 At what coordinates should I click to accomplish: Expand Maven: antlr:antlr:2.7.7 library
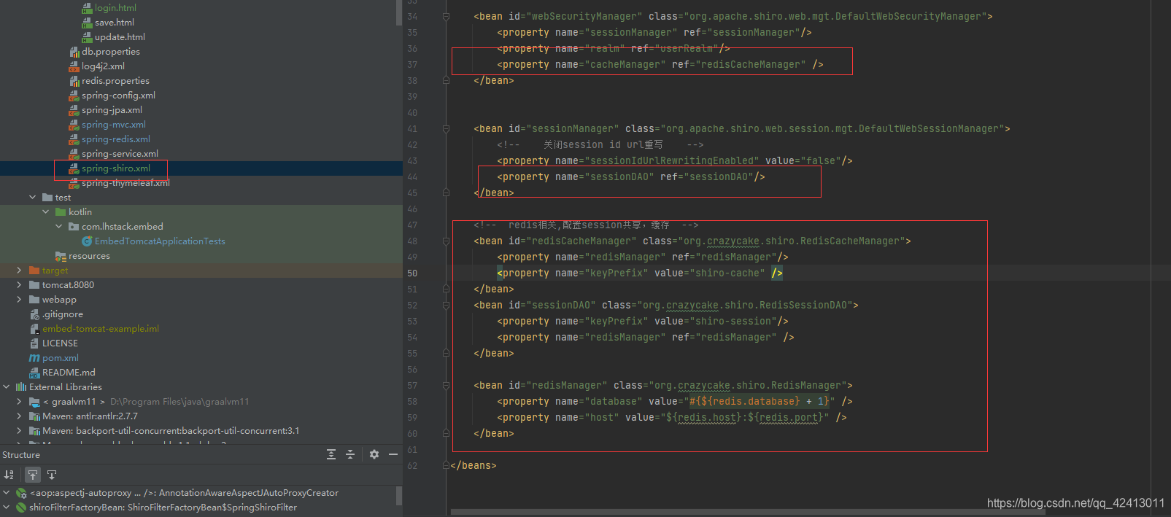[19, 416]
